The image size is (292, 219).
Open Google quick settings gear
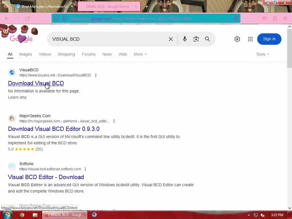(x=237, y=39)
